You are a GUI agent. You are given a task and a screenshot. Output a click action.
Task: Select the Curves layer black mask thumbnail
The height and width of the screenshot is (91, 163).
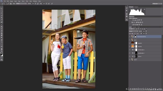(x=136, y=56)
